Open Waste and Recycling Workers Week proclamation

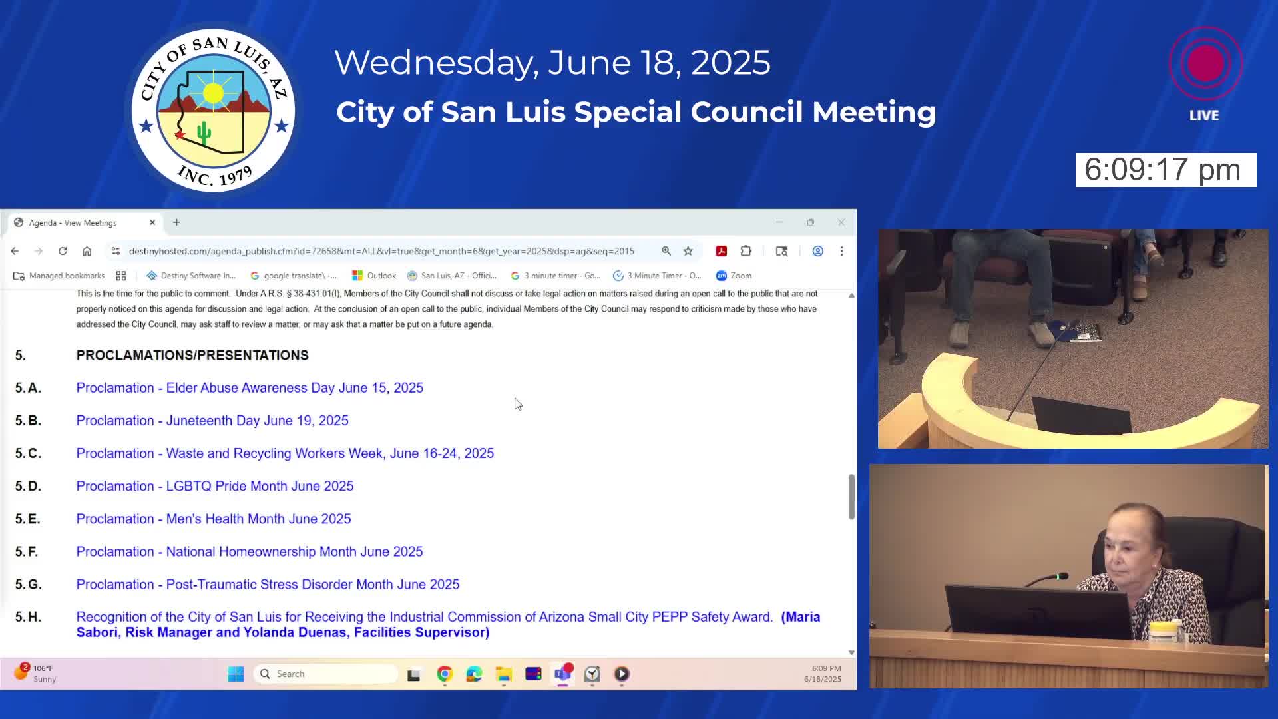(285, 453)
